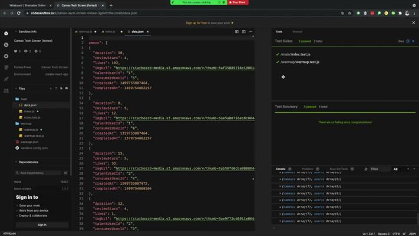Switch to the Browser tab
This screenshot has width=419, height=236.
click(298, 32)
